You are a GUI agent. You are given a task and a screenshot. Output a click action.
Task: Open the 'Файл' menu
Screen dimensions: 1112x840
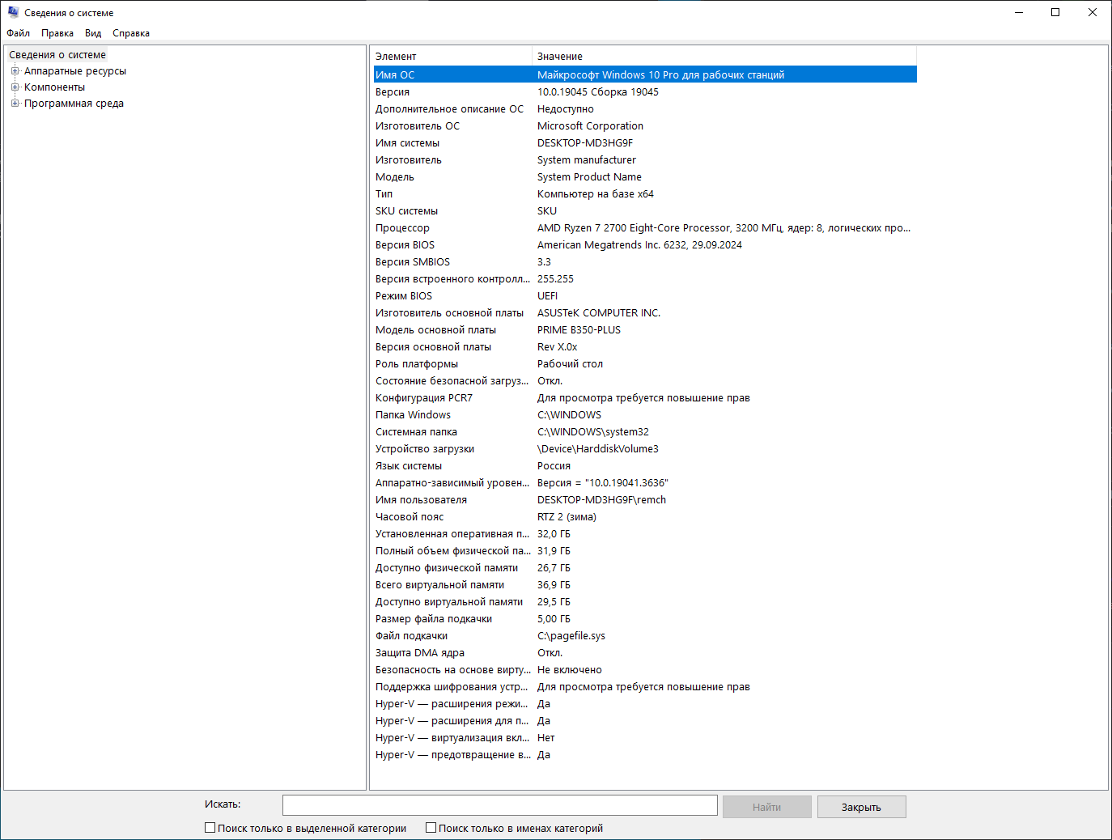[19, 33]
